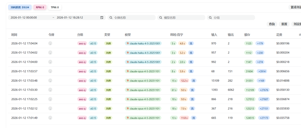Focus the 分组 filter field
The width and height of the screenshot is (301, 128).
[231, 18]
